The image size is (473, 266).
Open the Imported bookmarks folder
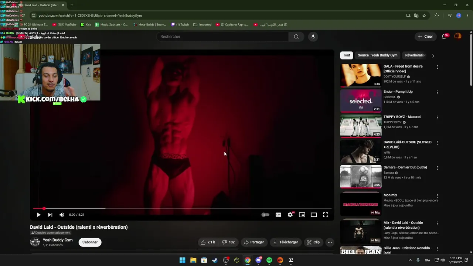(x=203, y=25)
